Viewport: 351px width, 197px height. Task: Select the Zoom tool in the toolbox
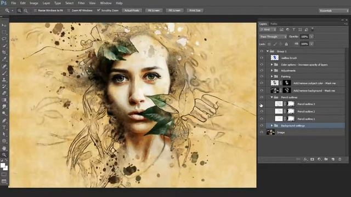4,154
